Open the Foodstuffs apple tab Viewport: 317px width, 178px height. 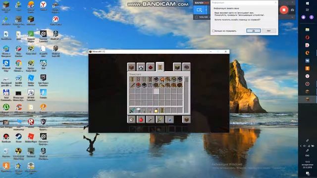tap(141, 120)
